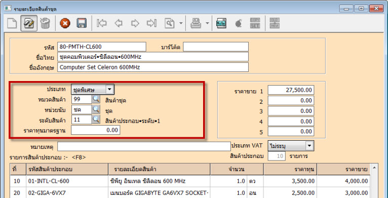The width and height of the screenshot is (388, 198).
Task: Click the New record icon
Action: 11,23
